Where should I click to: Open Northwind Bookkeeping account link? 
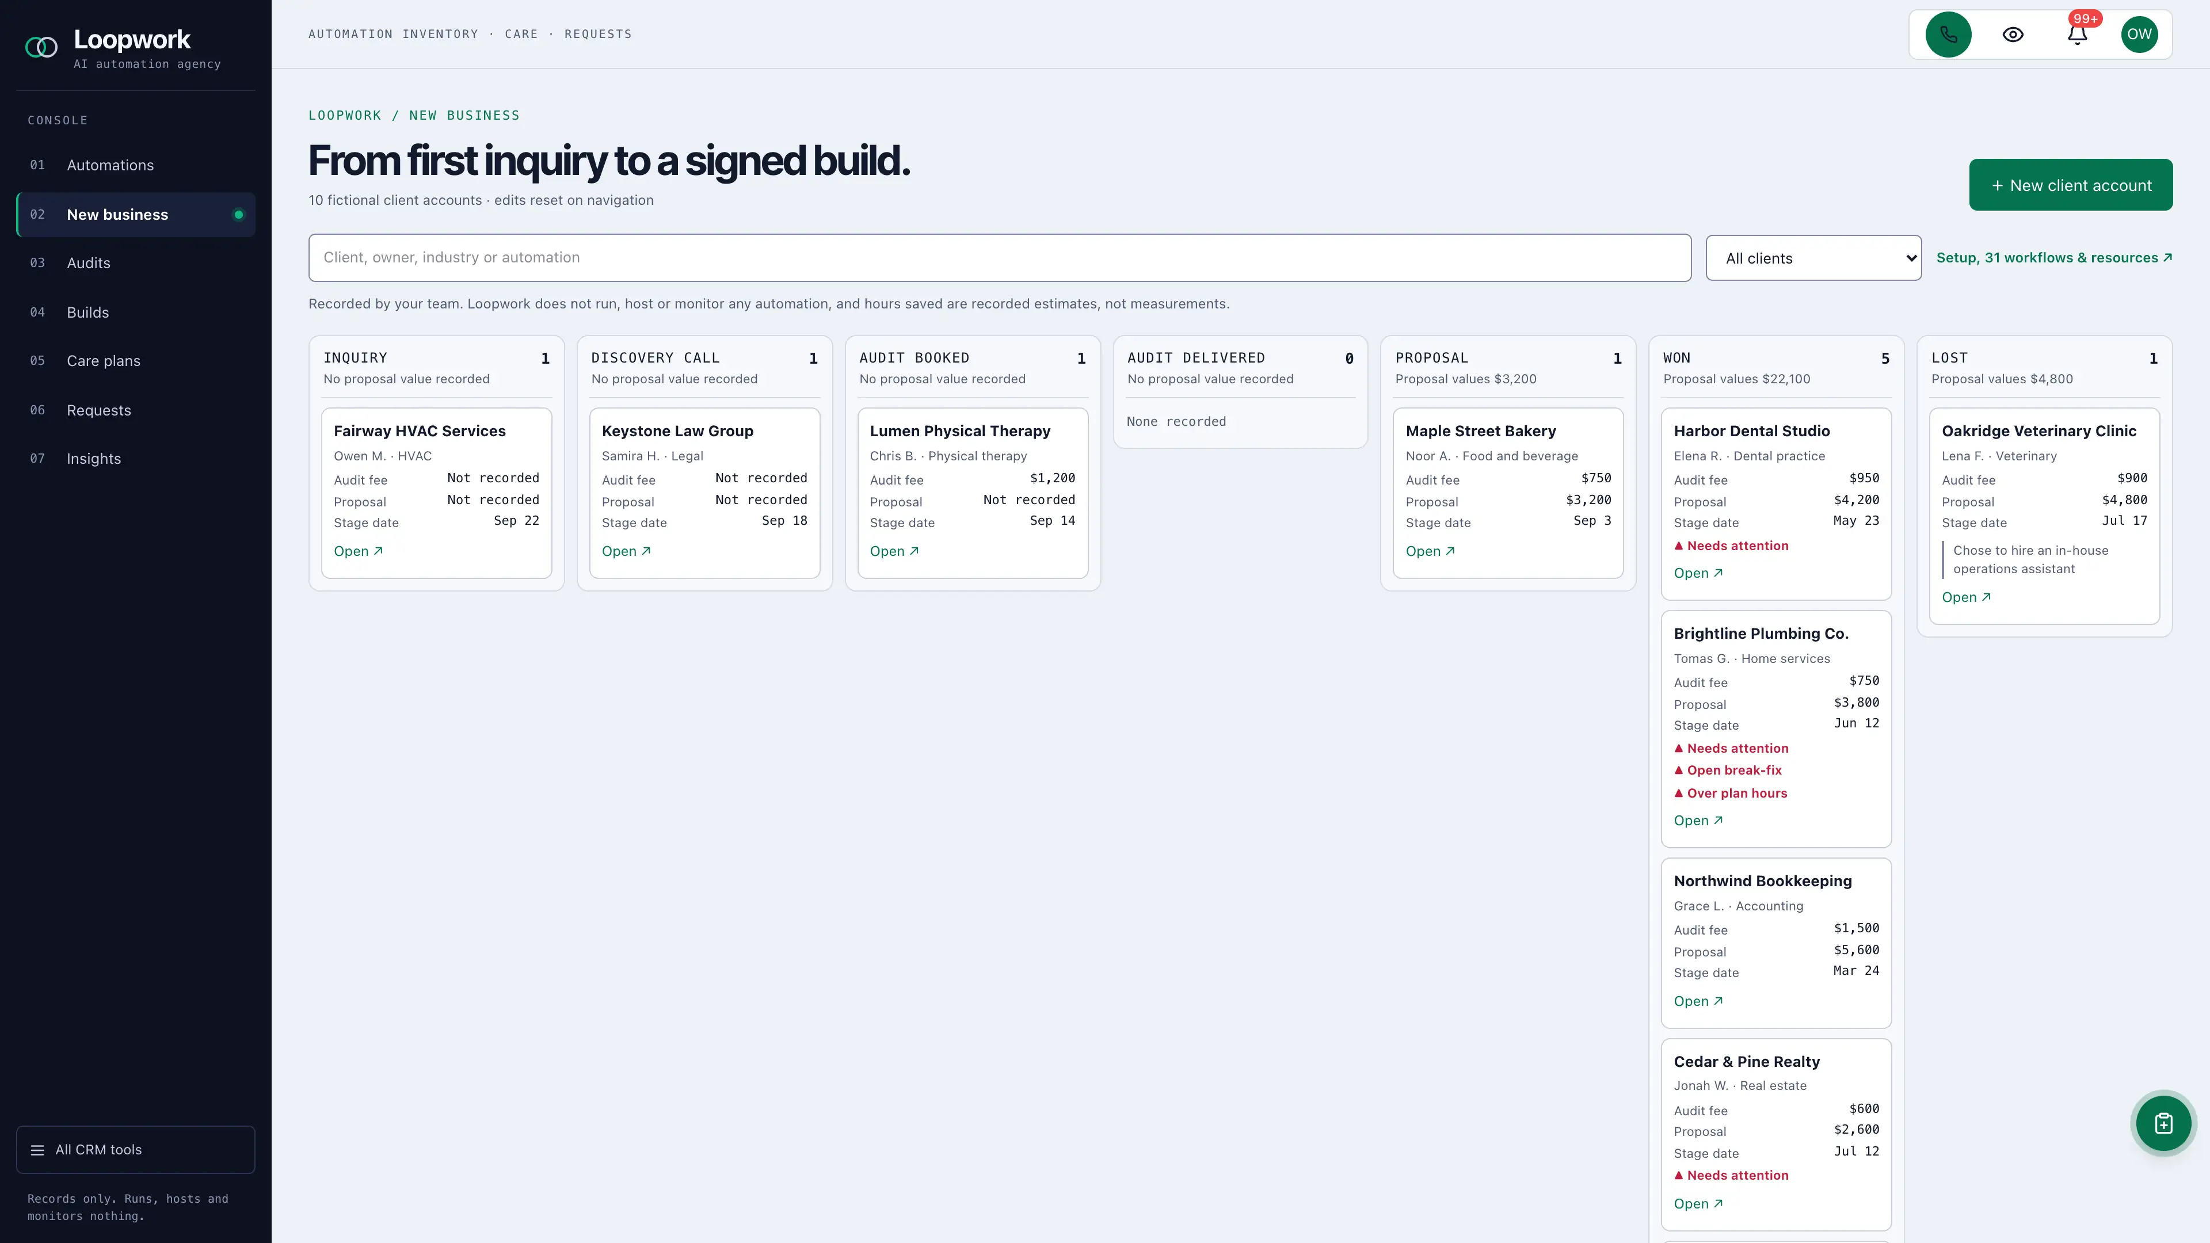[x=1698, y=1001]
